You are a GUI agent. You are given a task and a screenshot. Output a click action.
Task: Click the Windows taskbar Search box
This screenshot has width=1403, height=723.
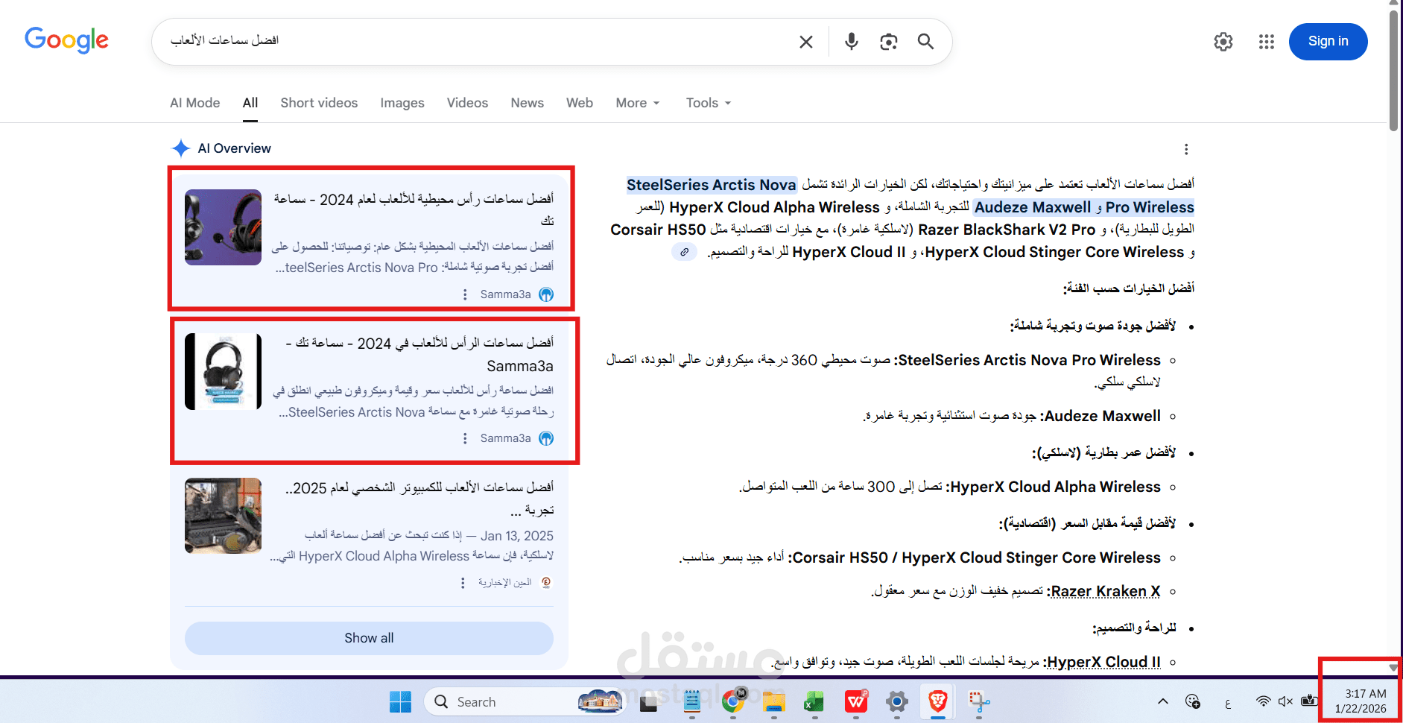click(524, 701)
